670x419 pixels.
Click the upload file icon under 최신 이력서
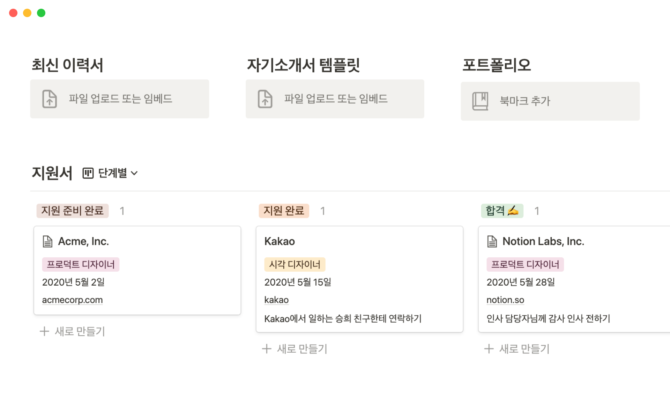(50, 99)
